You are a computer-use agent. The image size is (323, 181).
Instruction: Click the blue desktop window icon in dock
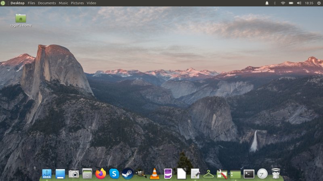[60, 174]
